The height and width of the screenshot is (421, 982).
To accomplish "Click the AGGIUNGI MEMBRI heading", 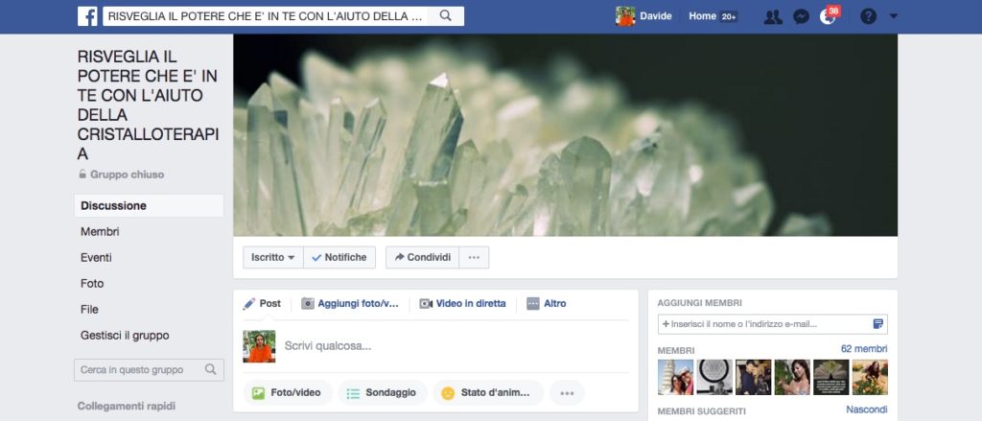I will [x=699, y=303].
